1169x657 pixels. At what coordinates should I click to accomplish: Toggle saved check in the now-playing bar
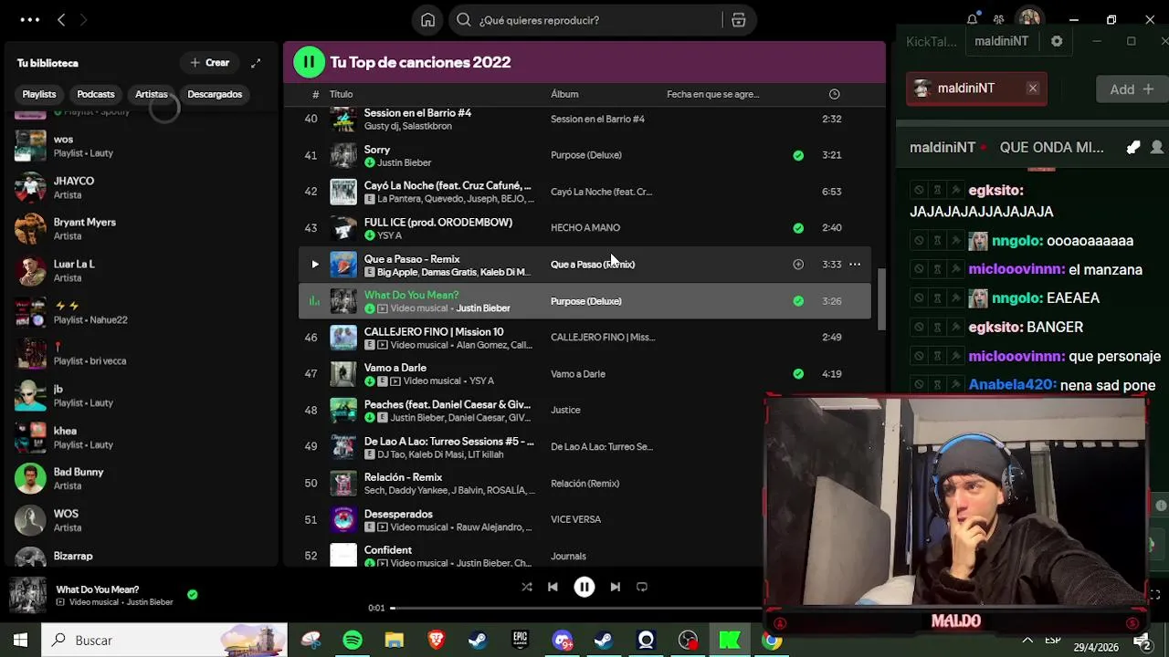click(x=192, y=594)
